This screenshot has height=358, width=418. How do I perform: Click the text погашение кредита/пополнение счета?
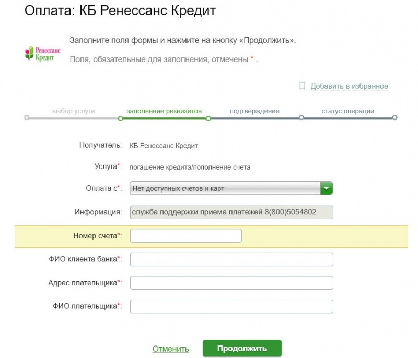pyautogui.click(x=190, y=167)
